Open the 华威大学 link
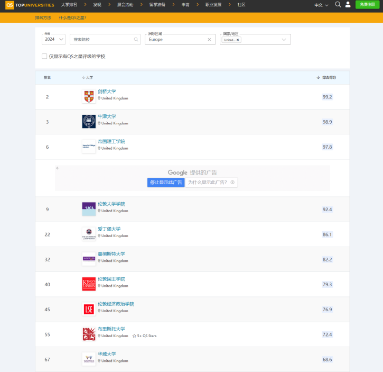 tap(107, 354)
